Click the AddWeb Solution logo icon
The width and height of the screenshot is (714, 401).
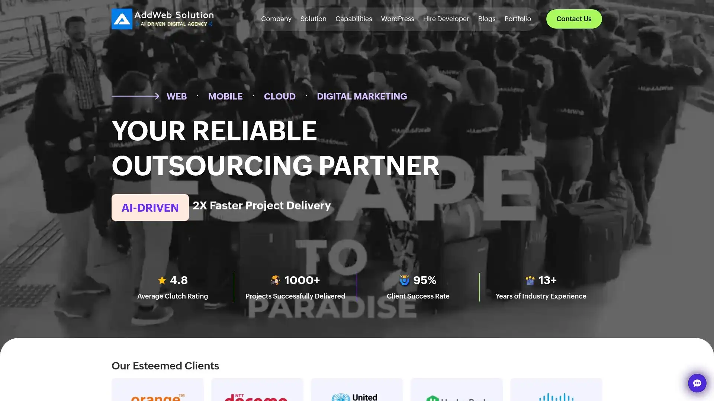(122, 19)
